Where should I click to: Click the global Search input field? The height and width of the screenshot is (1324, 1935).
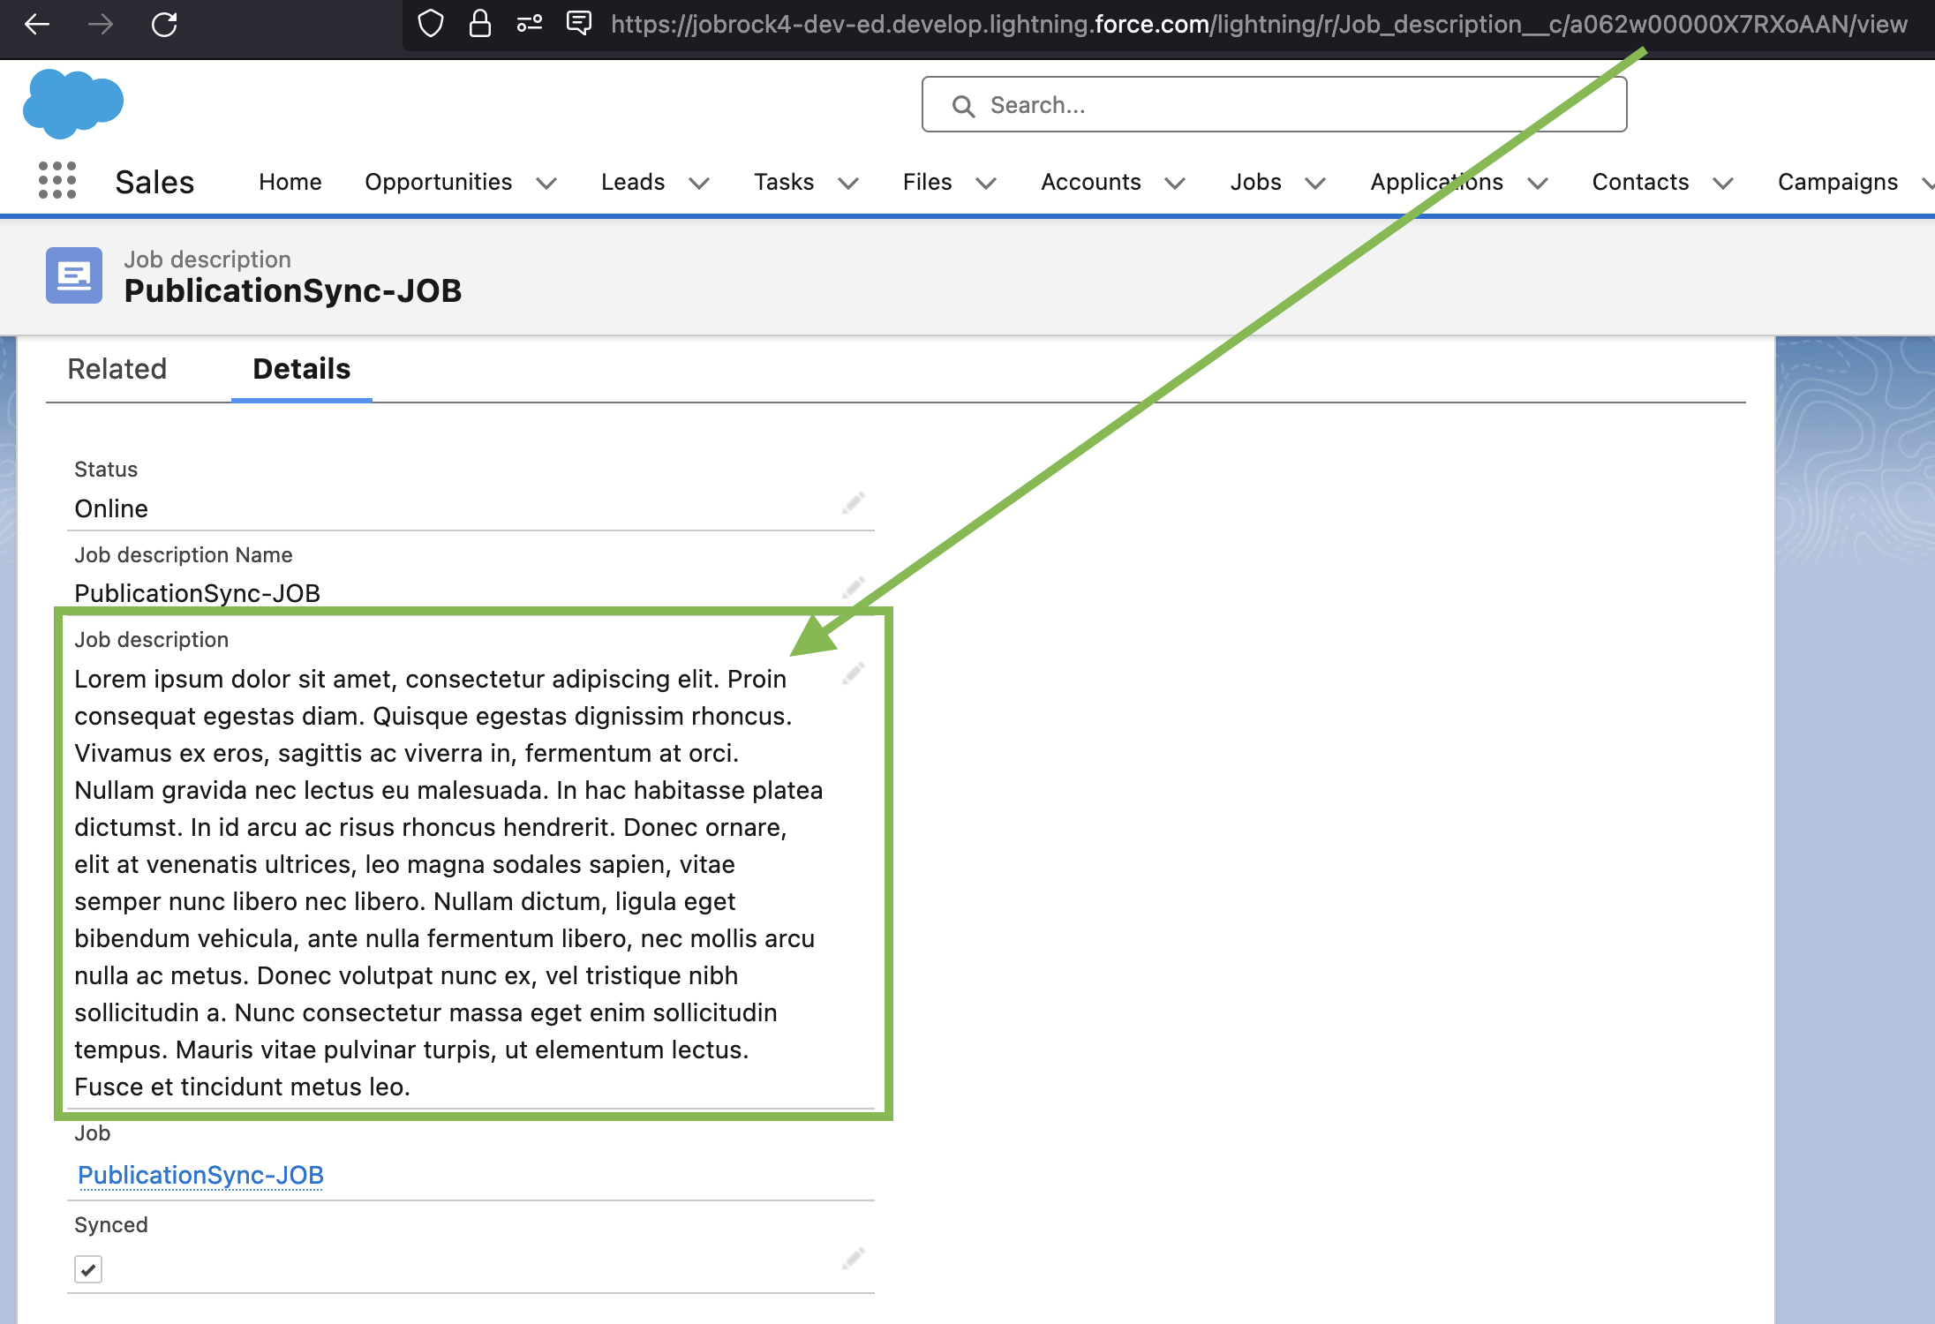[x=1273, y=105]
